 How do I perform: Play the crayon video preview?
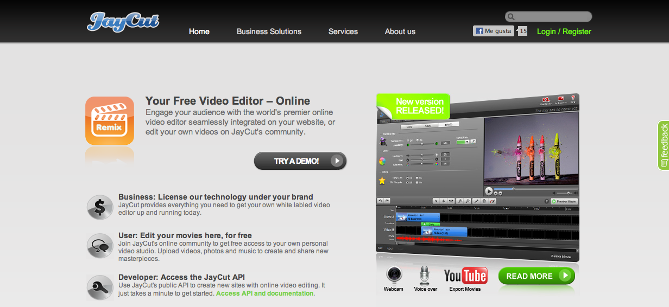click(x=489, y=191)
